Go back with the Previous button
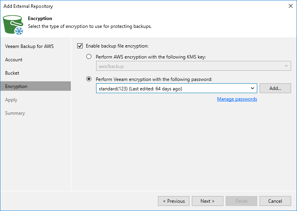Image resolution: width=297 pixels, height=211 pixels. pos(174,201)
